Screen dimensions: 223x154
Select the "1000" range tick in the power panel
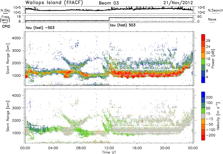click(16, 75)
